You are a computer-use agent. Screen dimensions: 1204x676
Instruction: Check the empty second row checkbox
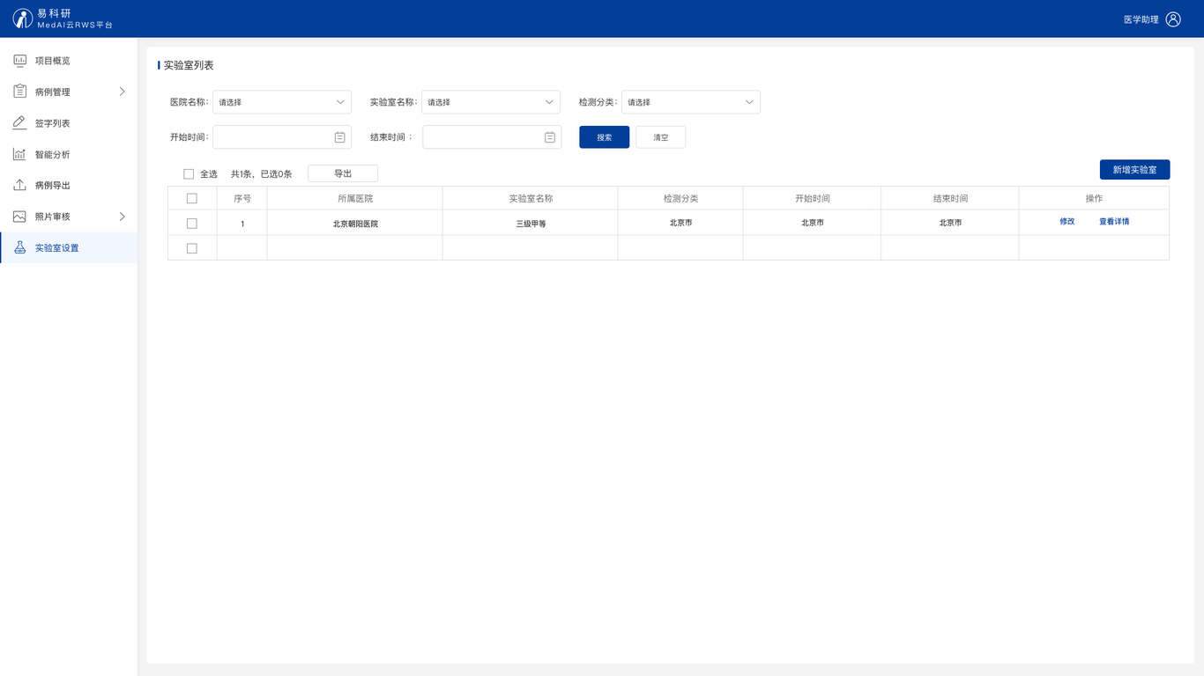pos(192,248)
